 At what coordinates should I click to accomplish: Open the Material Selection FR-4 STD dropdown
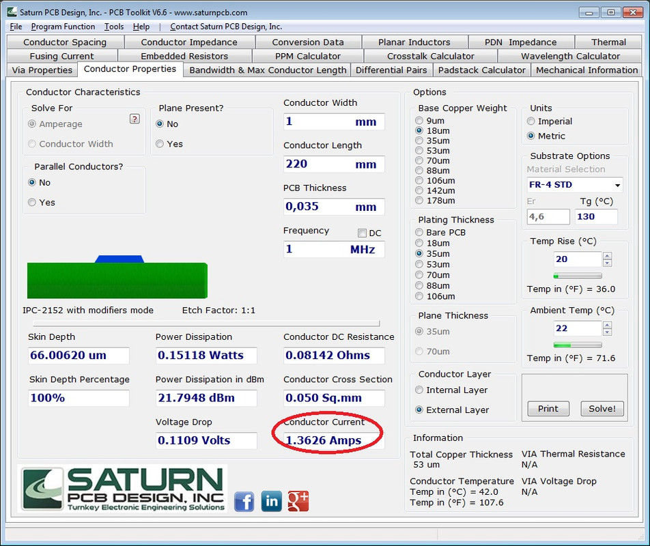tap(575, 185)
